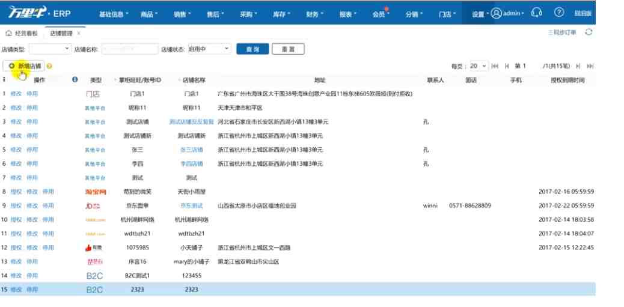Image resolution: width=624 pixels, height=307 pixels.
Task: Expand the 销售 menu
Action: tap(182, 14)
